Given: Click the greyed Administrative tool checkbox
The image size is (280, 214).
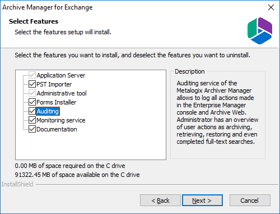Looking at the screenshot, I should 32,93.
